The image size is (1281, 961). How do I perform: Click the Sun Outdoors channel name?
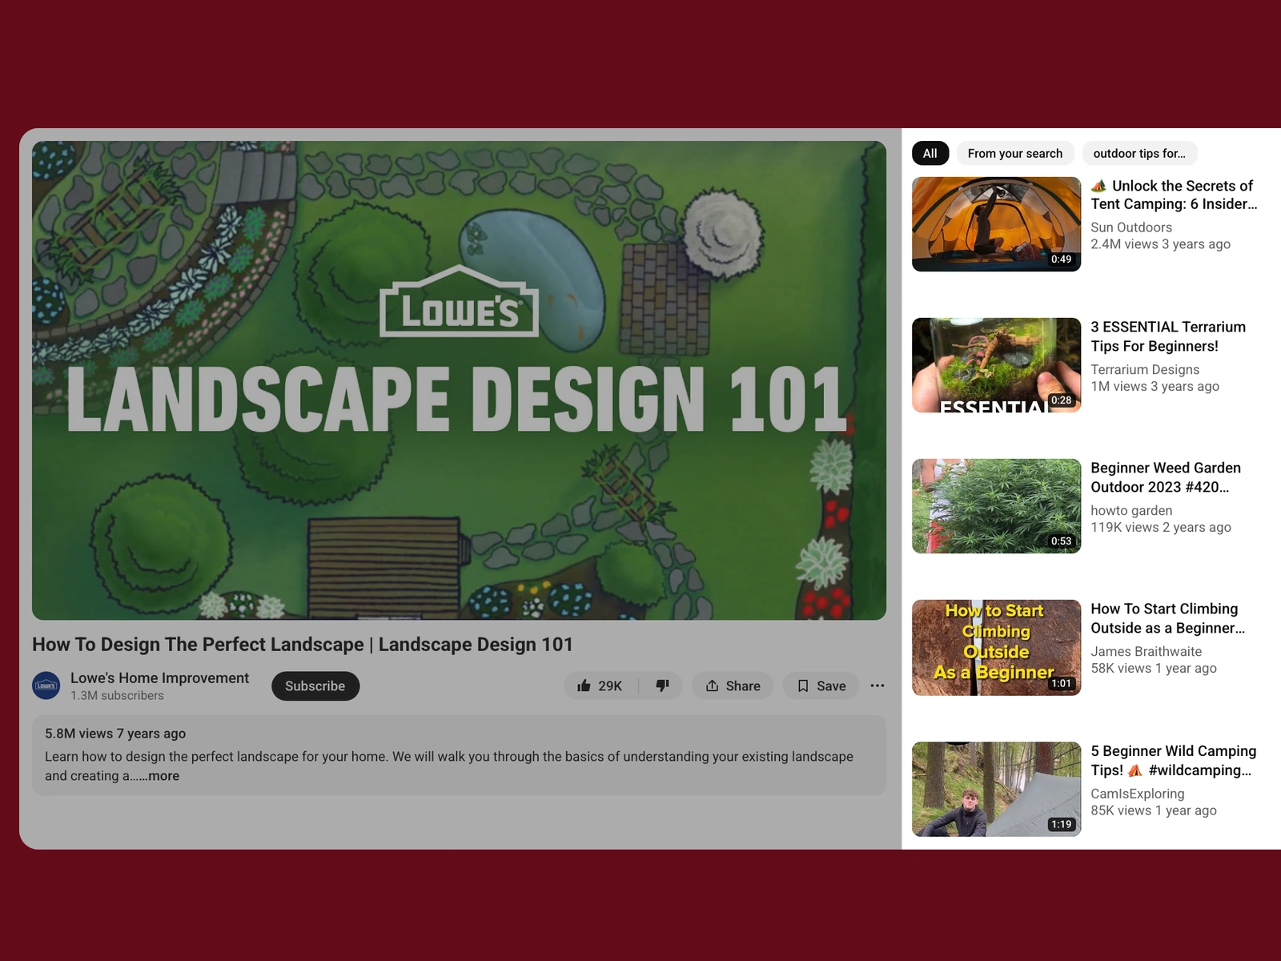pos(1131,227)
